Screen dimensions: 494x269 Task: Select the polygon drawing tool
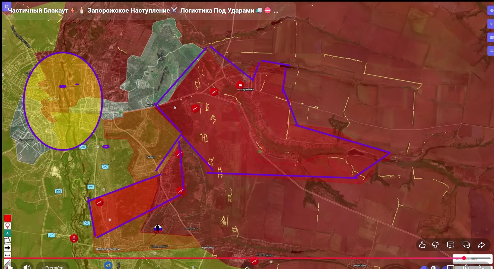pos(7,240)
